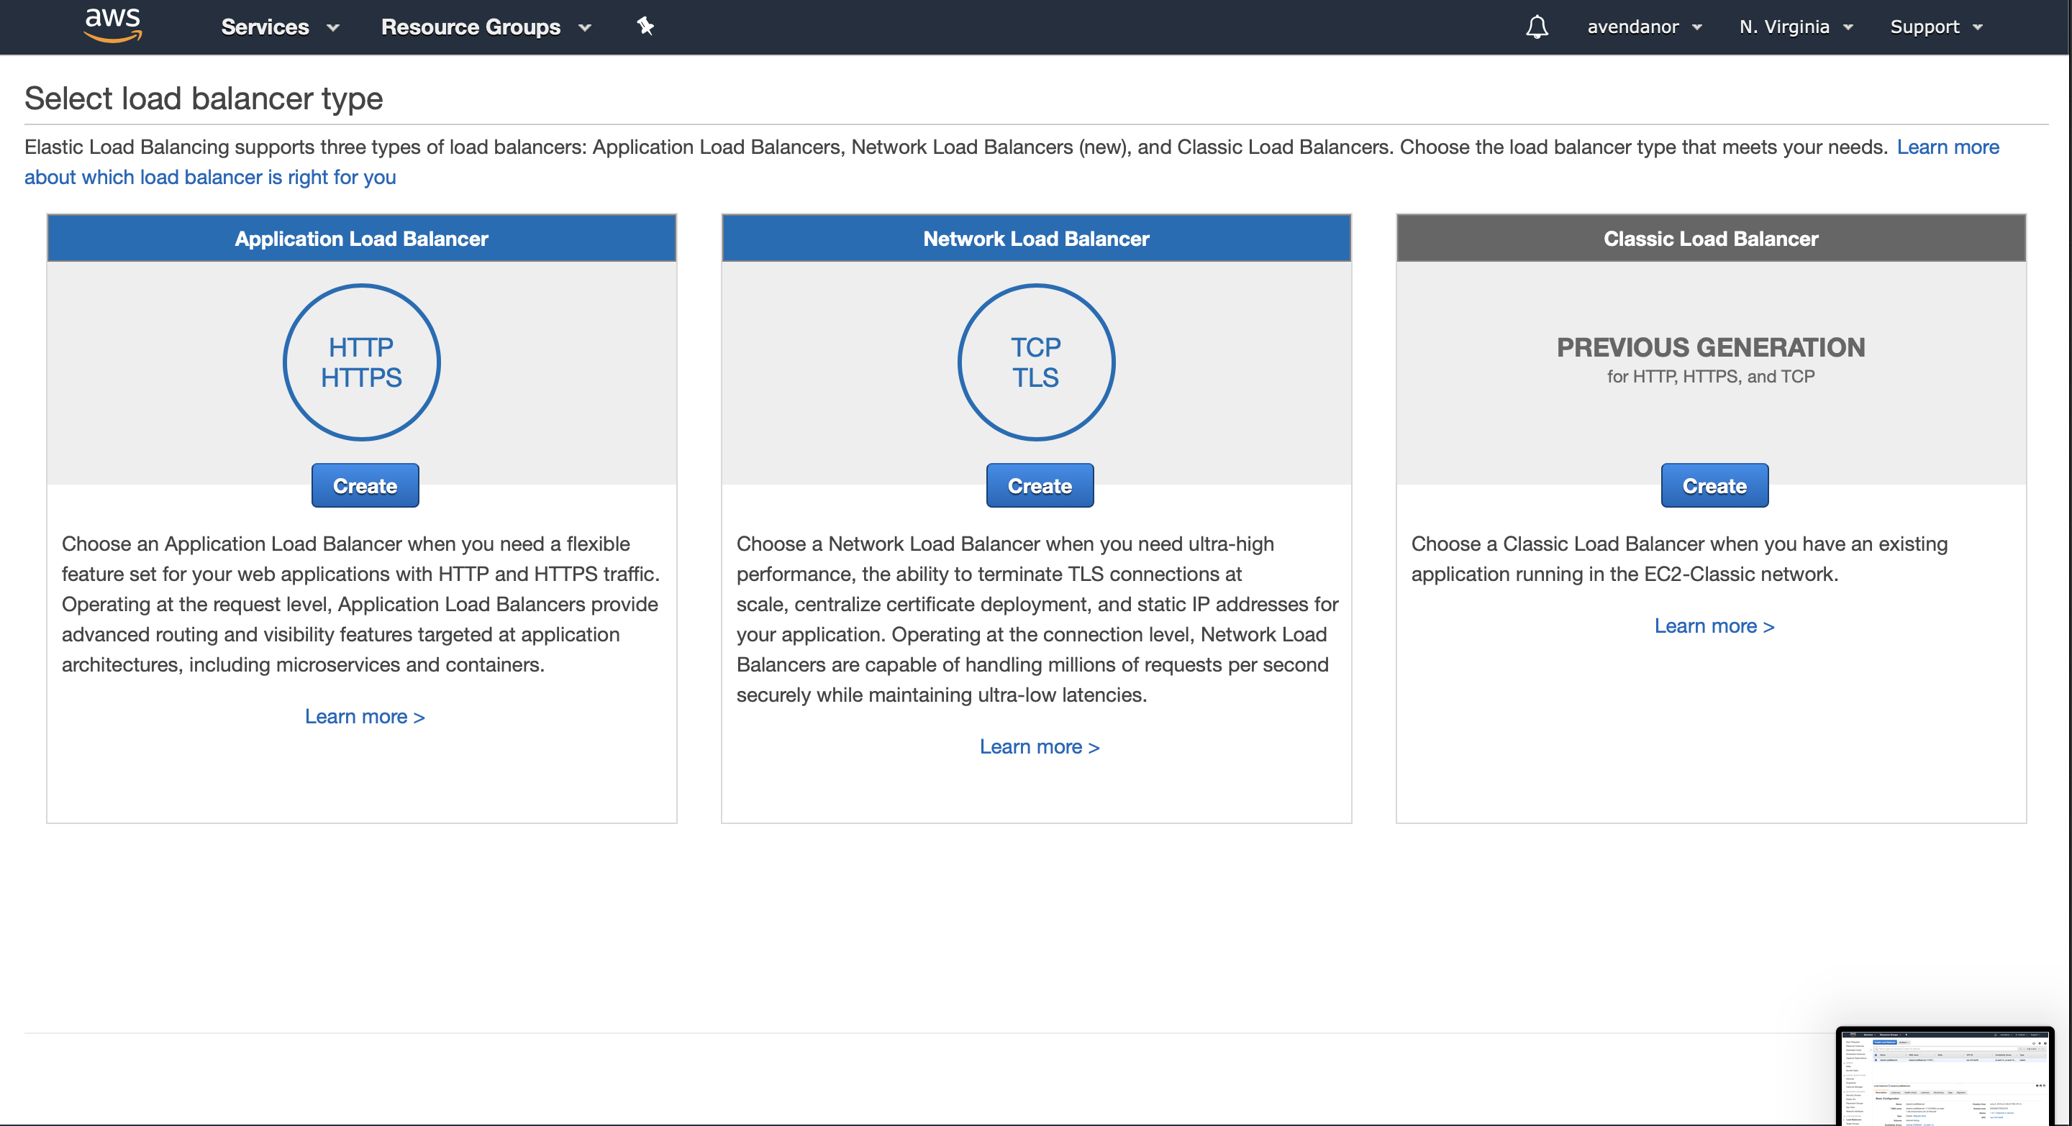The height and width of the screenshot is (1126, 2072).
Task: Expand the Support menu
Action: (x=1935, y=27)
